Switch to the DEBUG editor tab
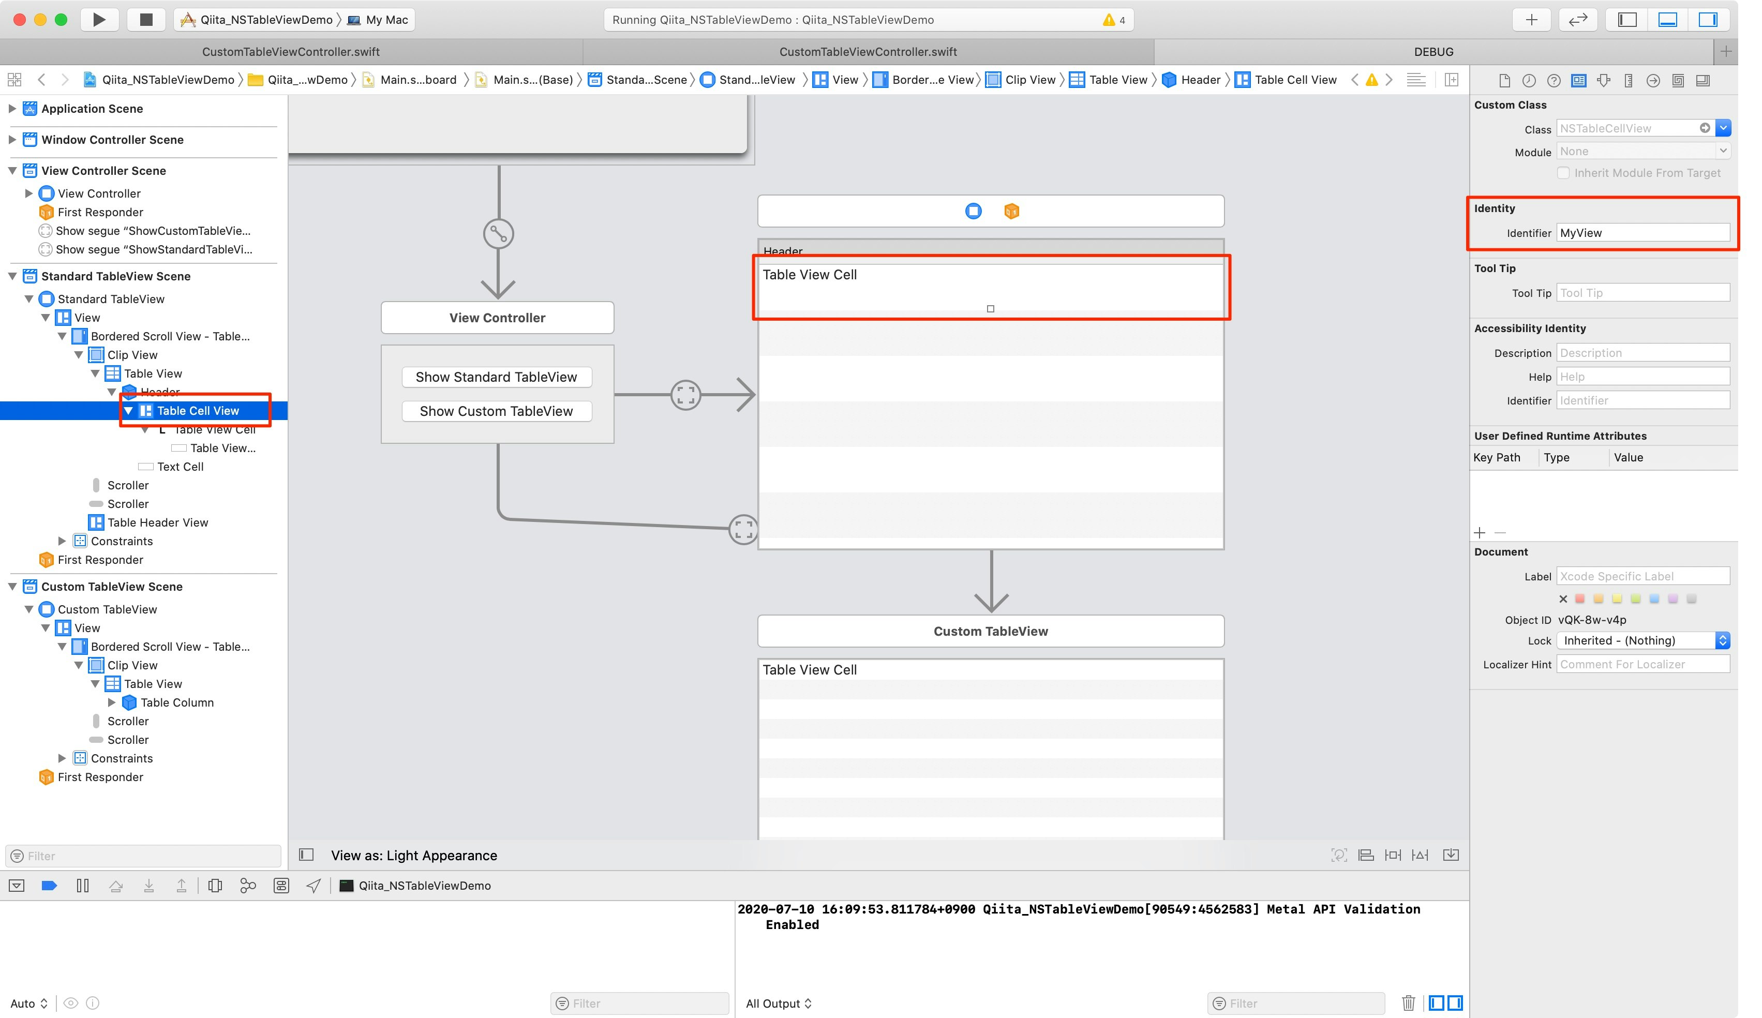The image size is (1762, 1018). point(1434,52)
